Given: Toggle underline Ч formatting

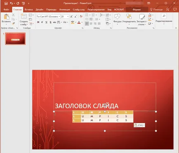Looking at the screenshot, I should pyautogui.click(x=46, y=22).
